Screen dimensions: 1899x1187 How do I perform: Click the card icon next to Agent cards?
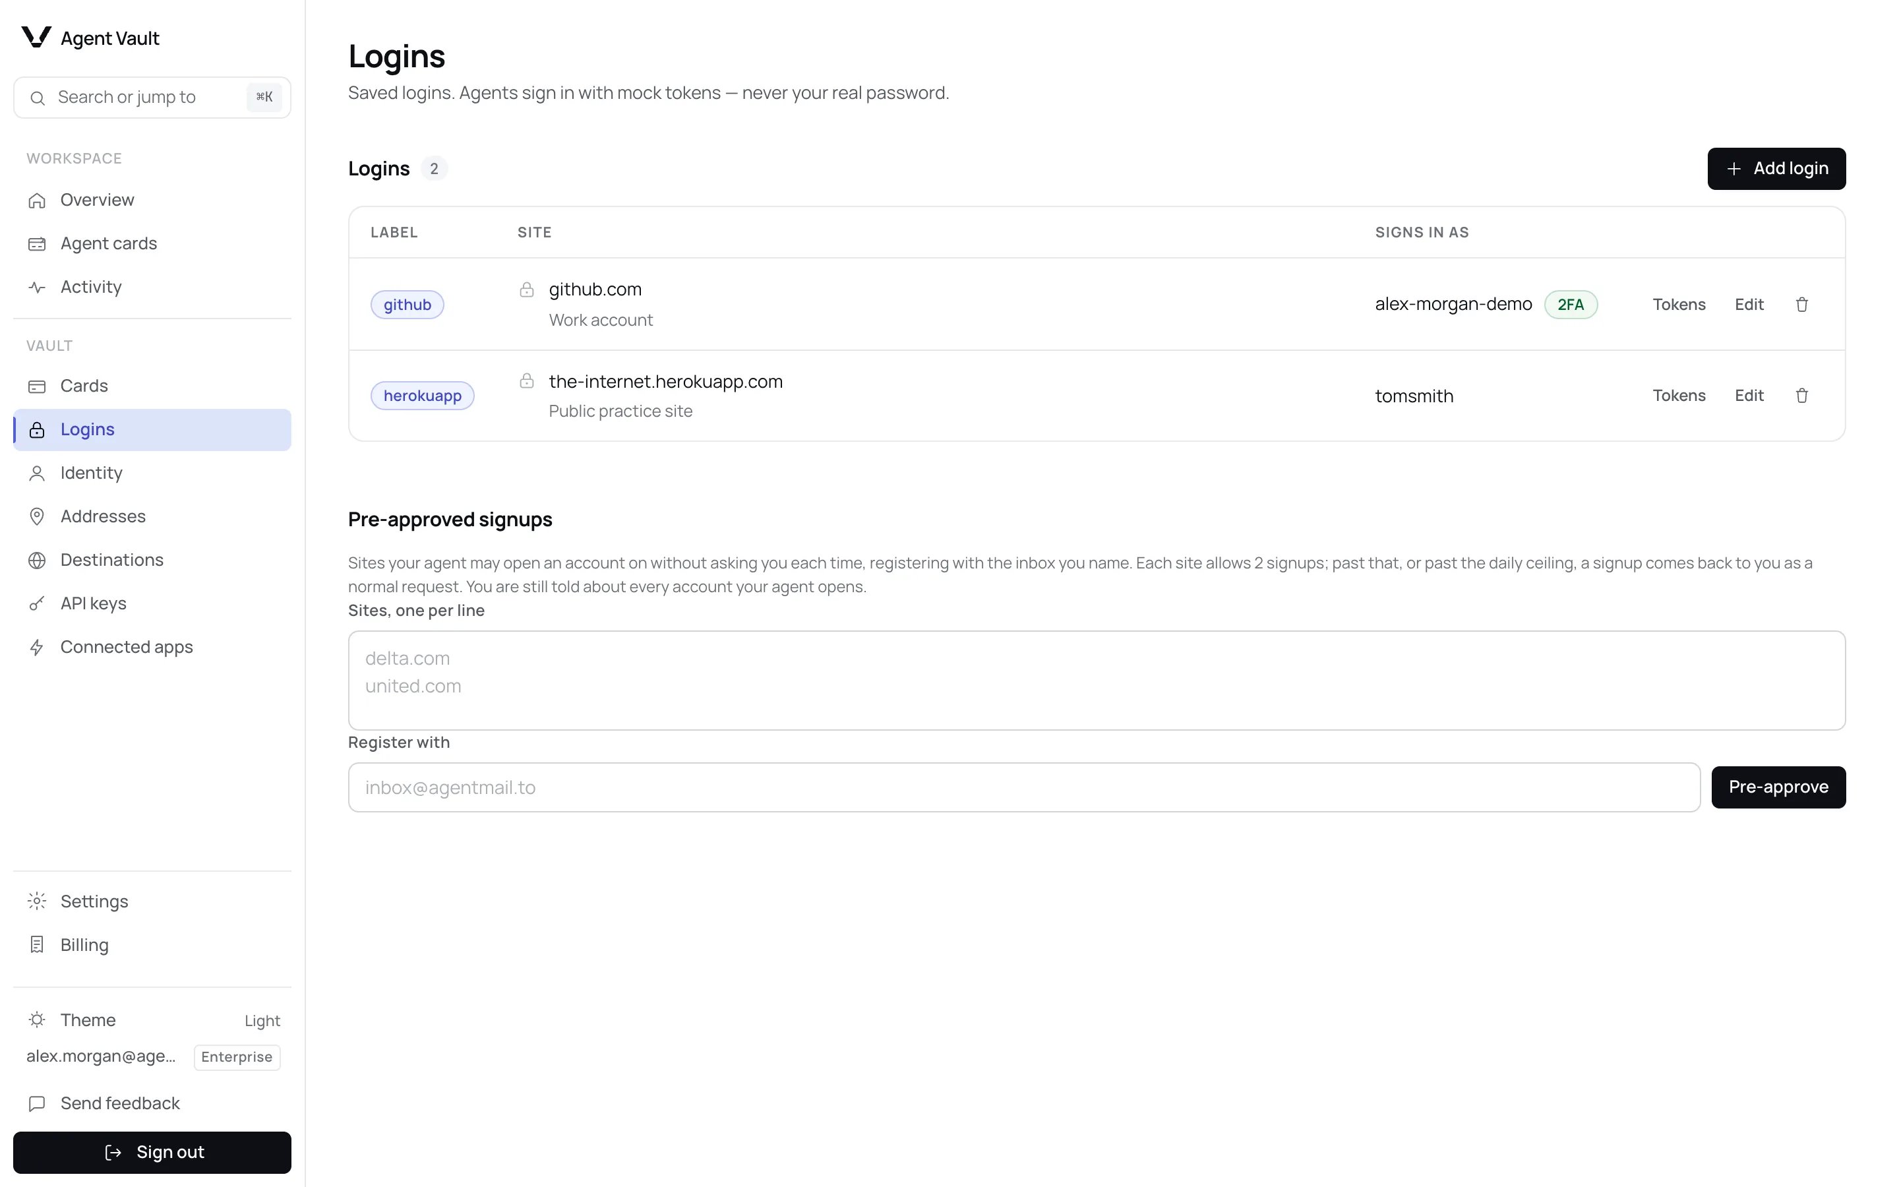pyautogui.click(x=37, y=244)
